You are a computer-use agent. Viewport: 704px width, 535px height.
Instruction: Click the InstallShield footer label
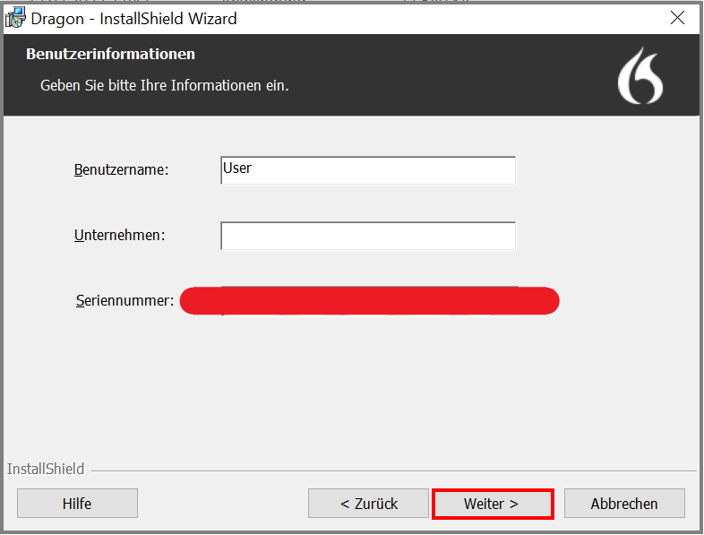(46, 469)
